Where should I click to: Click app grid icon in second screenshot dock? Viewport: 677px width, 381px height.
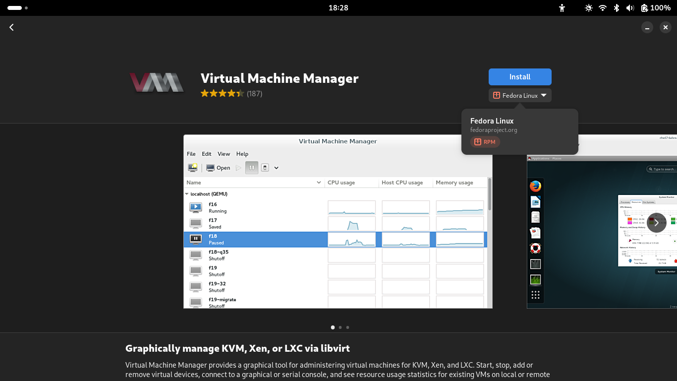coord(535,295)
